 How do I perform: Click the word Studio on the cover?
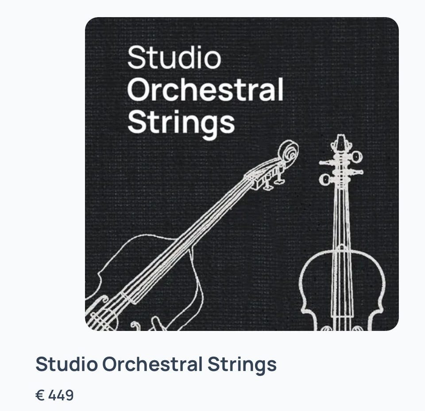174,57
